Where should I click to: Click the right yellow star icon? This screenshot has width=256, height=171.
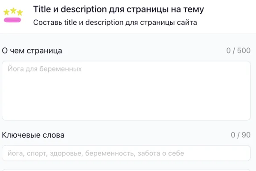[19, 12]
